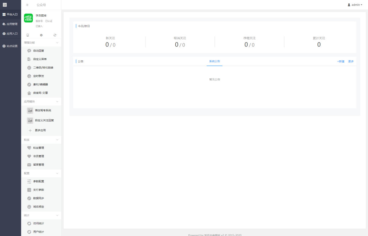
Task: Click the 暂无公告 empty notice text
Action: pyautogui.click(x=215, y=80)
